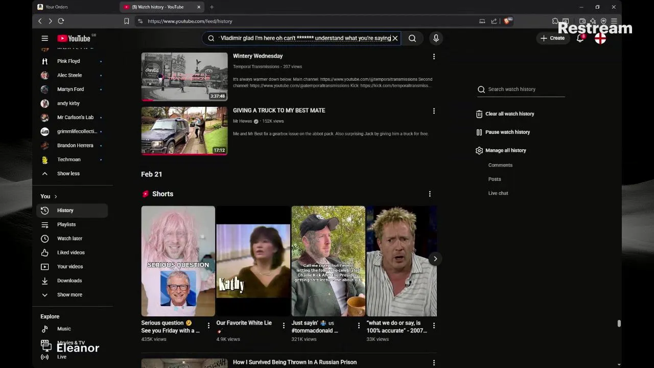The image size is (654, 368).
Task: Open the account avatar menu
Action: tap(600, 38)
